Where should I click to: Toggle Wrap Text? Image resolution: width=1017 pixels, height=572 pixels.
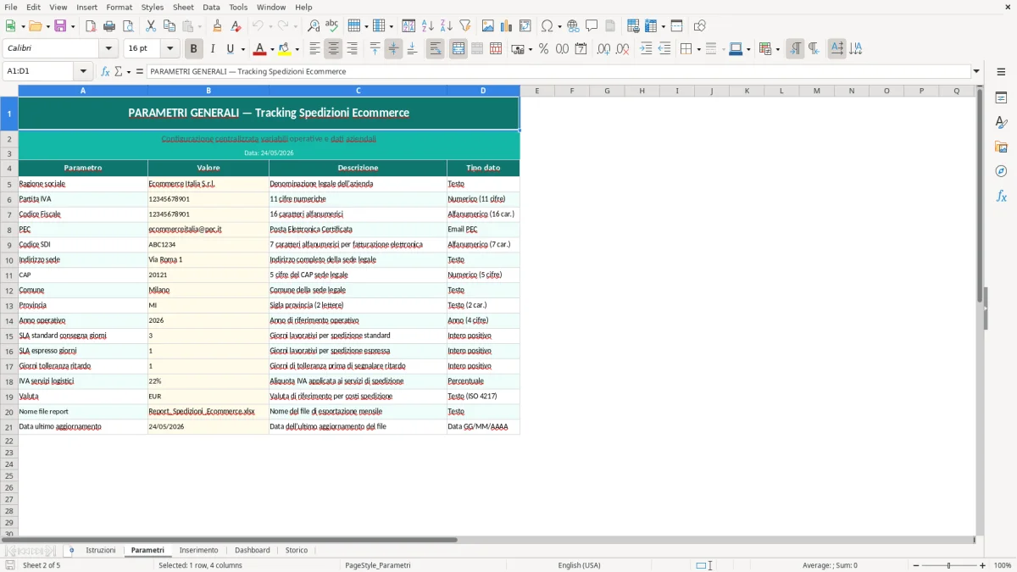[x=435, y=49]
